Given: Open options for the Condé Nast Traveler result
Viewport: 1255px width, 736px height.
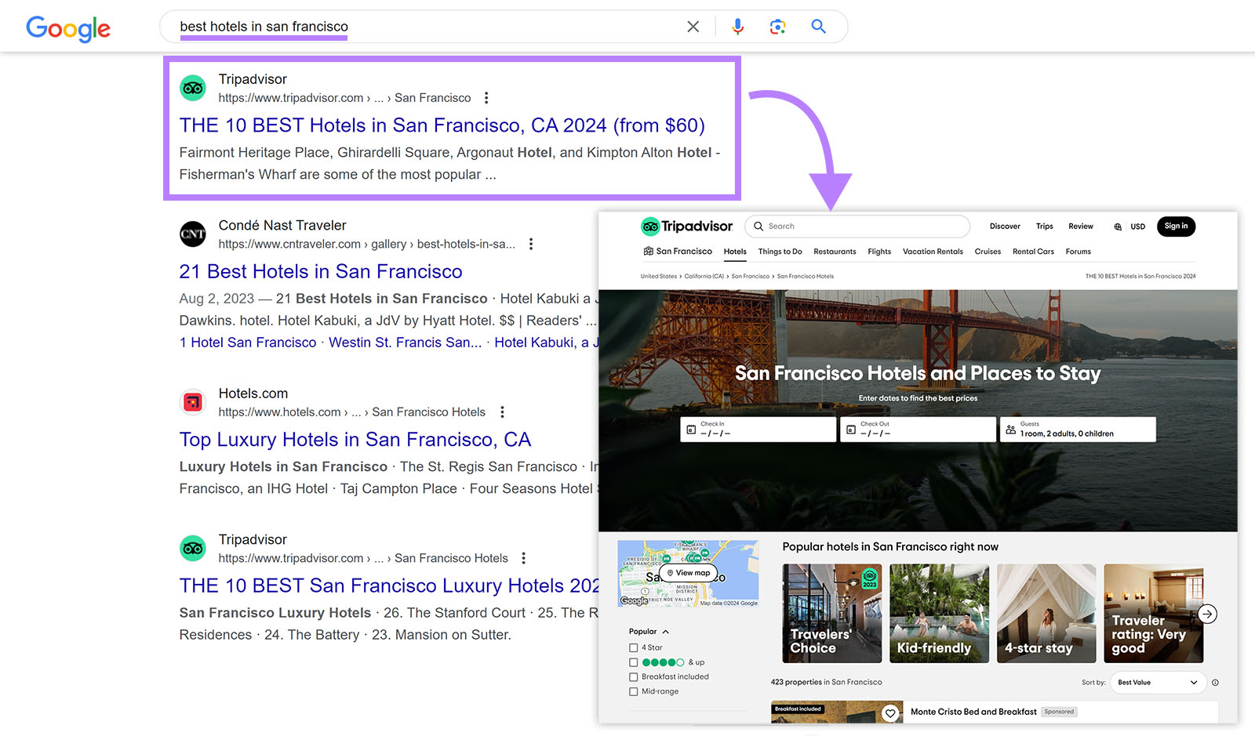Looking at the screenshot, I should tap(531, 244).
